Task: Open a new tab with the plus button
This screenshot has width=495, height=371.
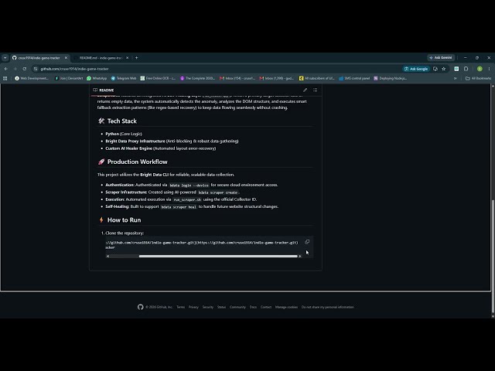Action: 136,58
